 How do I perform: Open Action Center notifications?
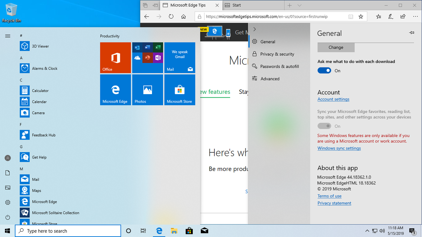point(412,231)
